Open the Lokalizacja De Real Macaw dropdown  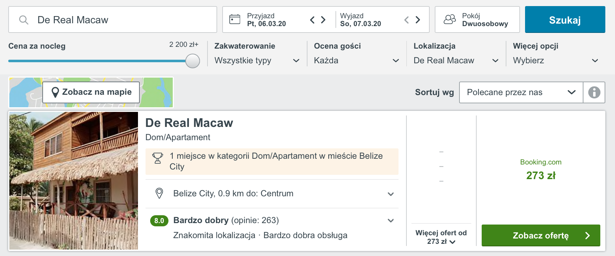tap(456, 60)
